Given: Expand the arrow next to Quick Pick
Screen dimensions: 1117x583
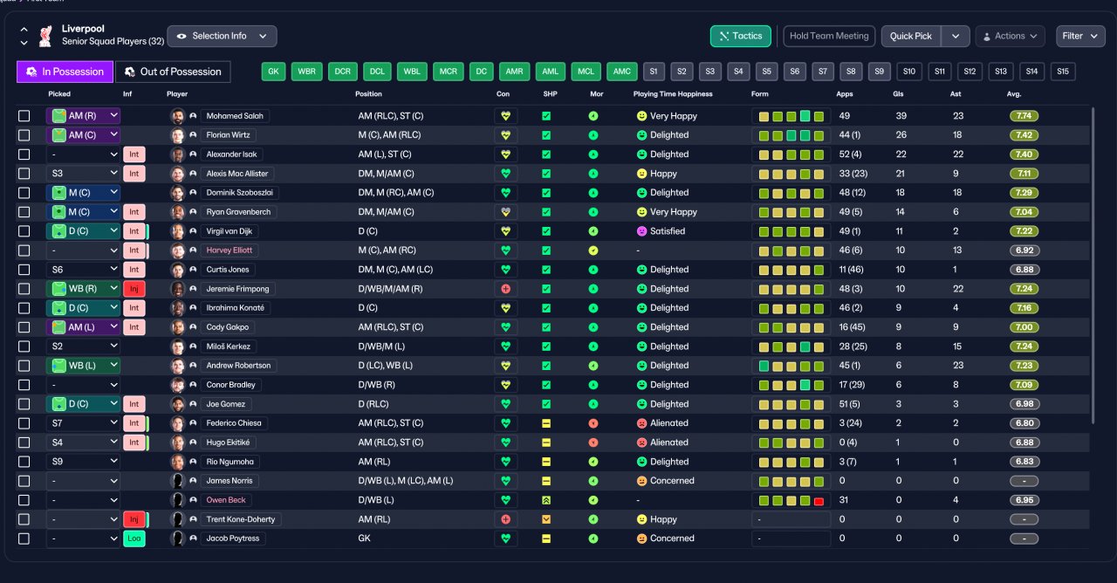Looking at the screenshot, I should point(956,36).
